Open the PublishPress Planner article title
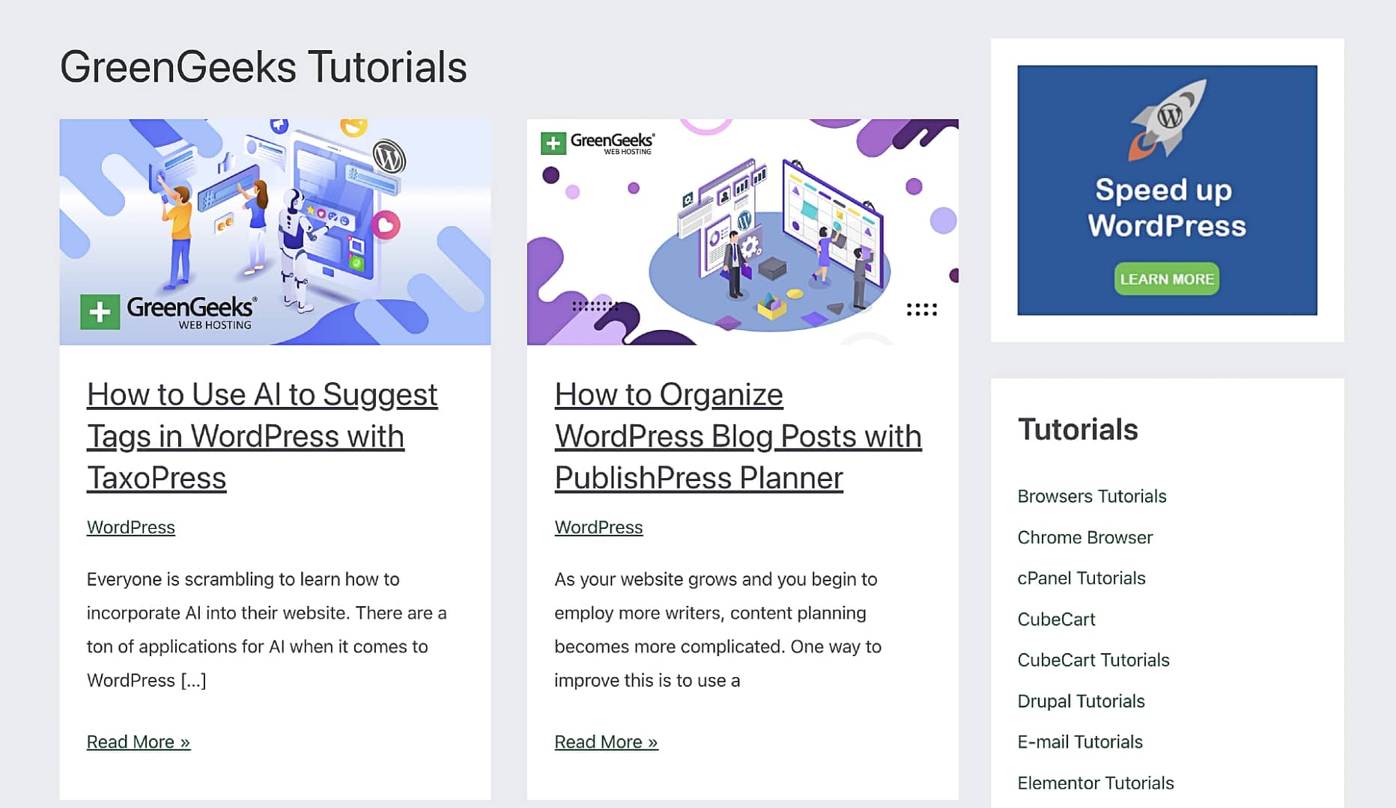Screen dimensions: 1396x808 (737, 435)
